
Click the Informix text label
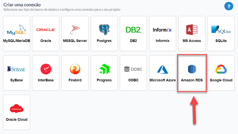coord(163,41)
